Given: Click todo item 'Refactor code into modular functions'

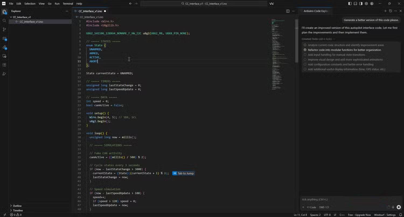Looking at the screenshot, I should tap(344, 50).
